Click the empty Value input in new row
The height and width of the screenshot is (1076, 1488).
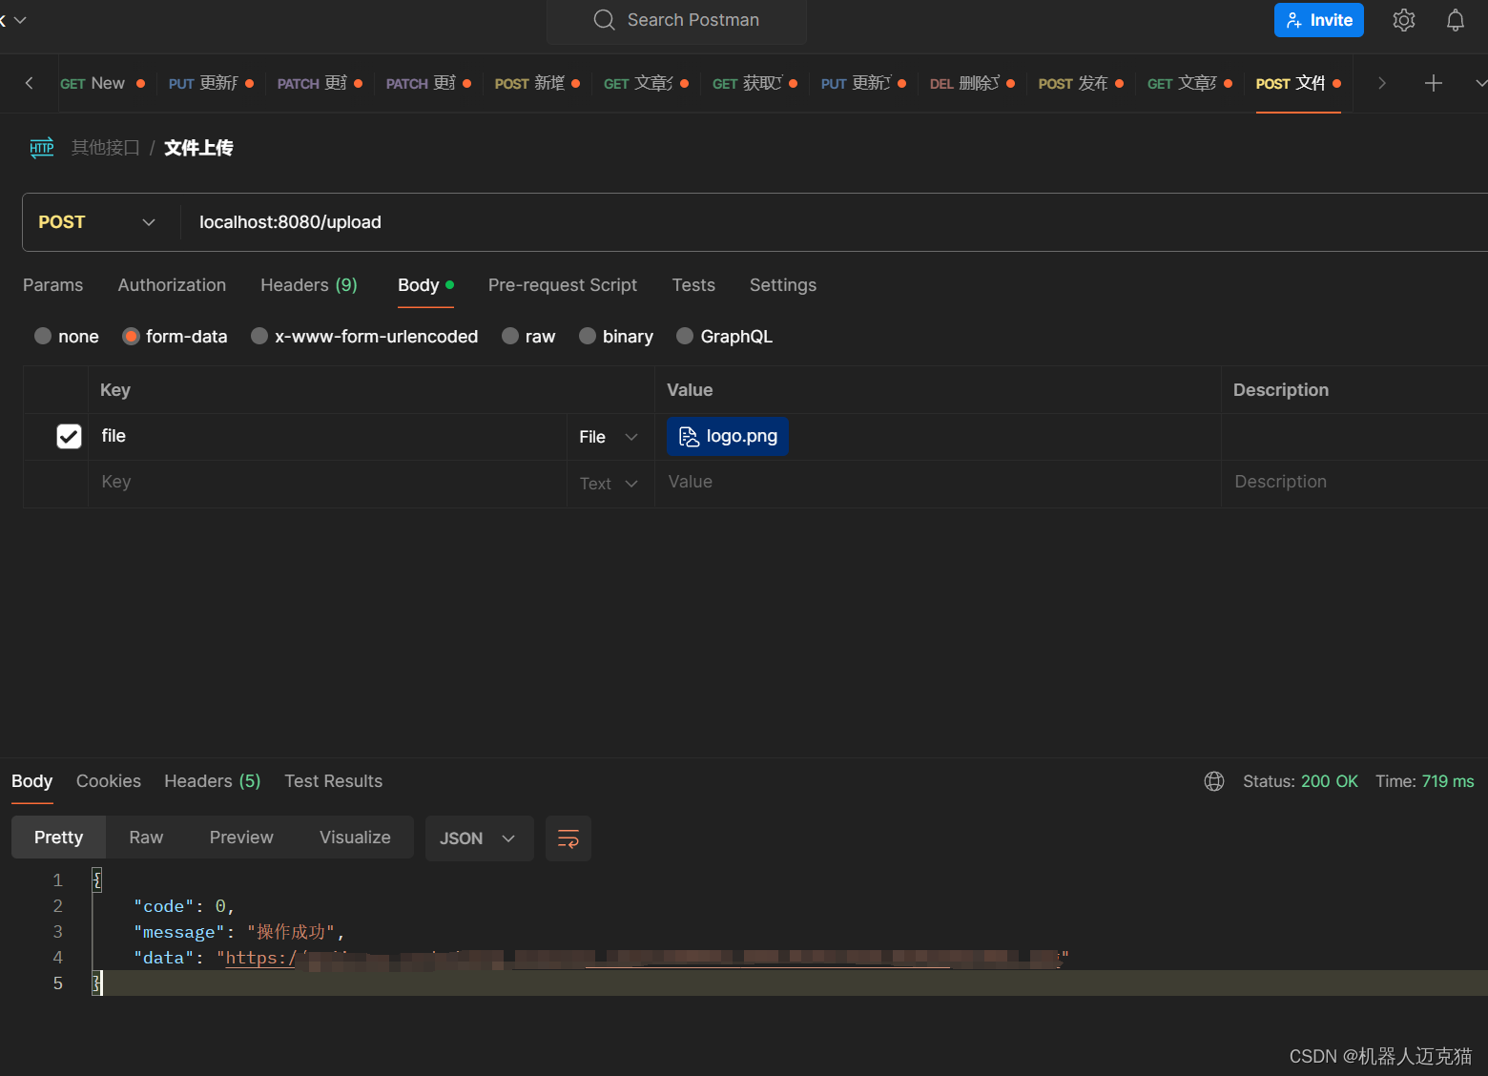click(938, 483)
